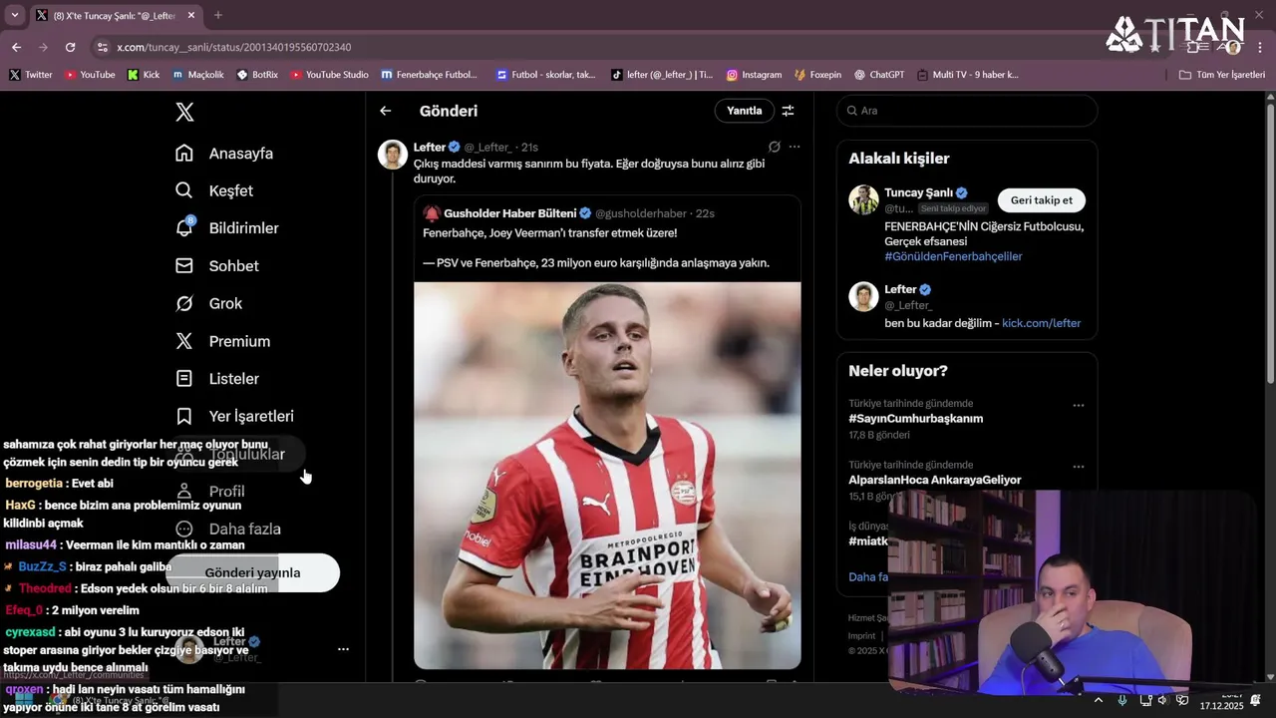Open Kick bookmark
This screenshot has width=1276, height=718.
click(x=144, y=75)
